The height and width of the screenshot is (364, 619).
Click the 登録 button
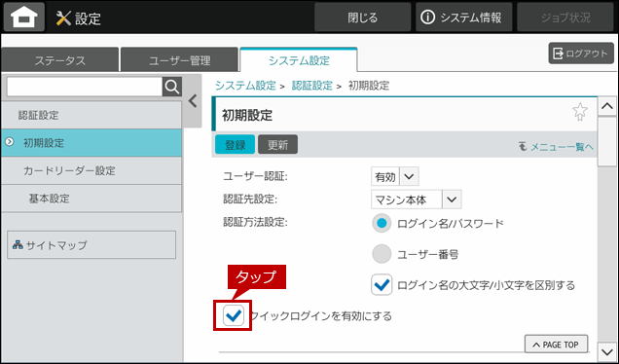click(x=235, y=145)
